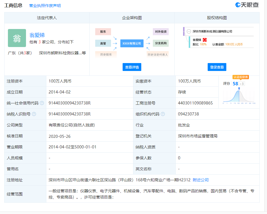Click the score marker pin on chart
This screenshot has width=267, height=214.
point(239,89)
